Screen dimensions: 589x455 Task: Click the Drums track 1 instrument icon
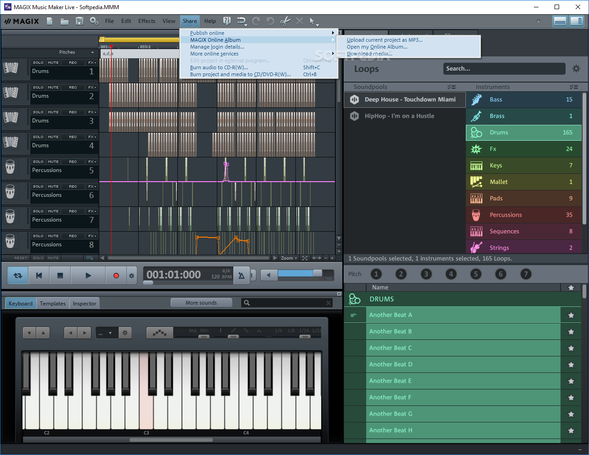11,68
